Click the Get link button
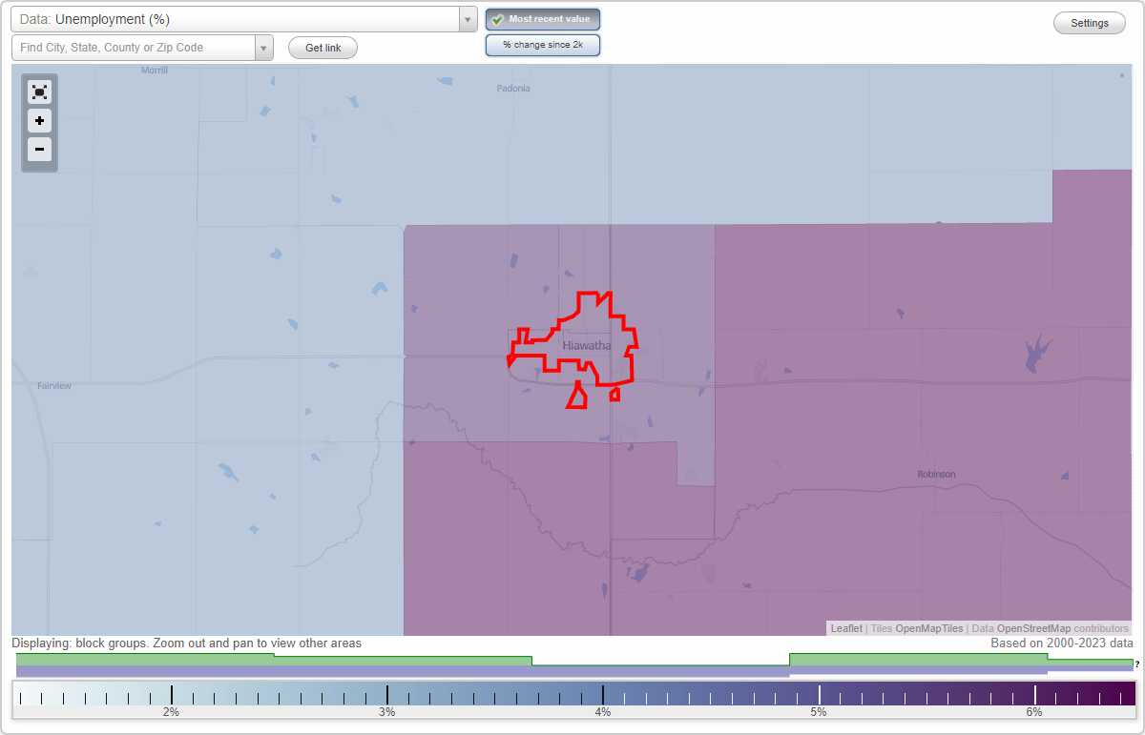The image size is (1145, 735). click(322, 47)
